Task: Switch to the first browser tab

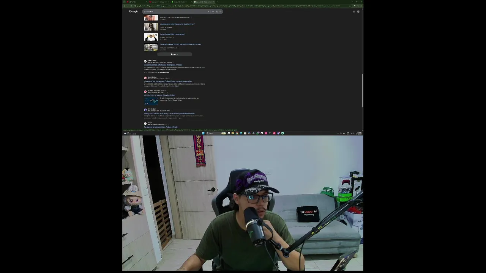Action: pos(137,2)
